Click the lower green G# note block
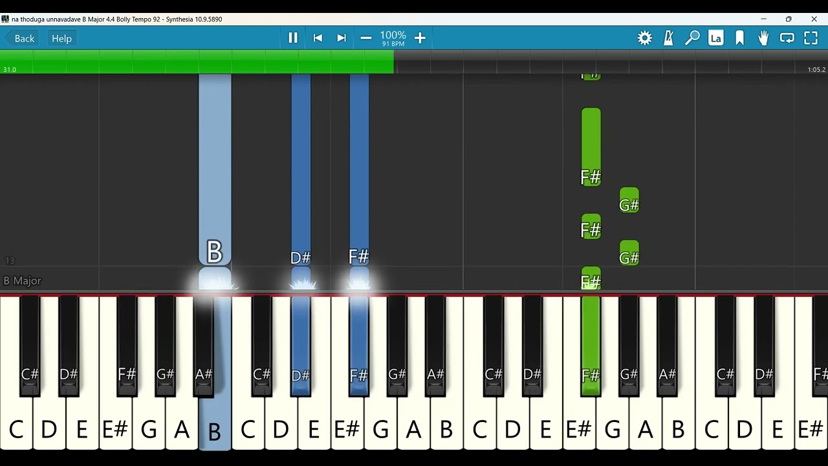The image size is (828, 466). (629, 254)
